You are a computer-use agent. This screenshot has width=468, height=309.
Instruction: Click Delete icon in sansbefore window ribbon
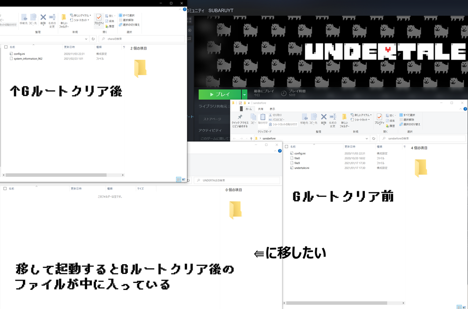click(x=324, y=119)
